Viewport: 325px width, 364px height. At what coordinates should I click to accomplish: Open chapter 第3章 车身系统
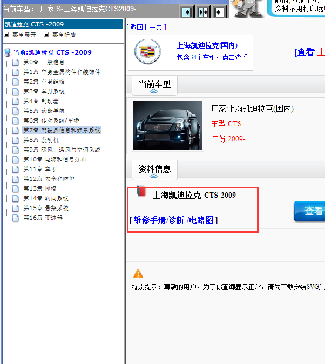point(44,91)
